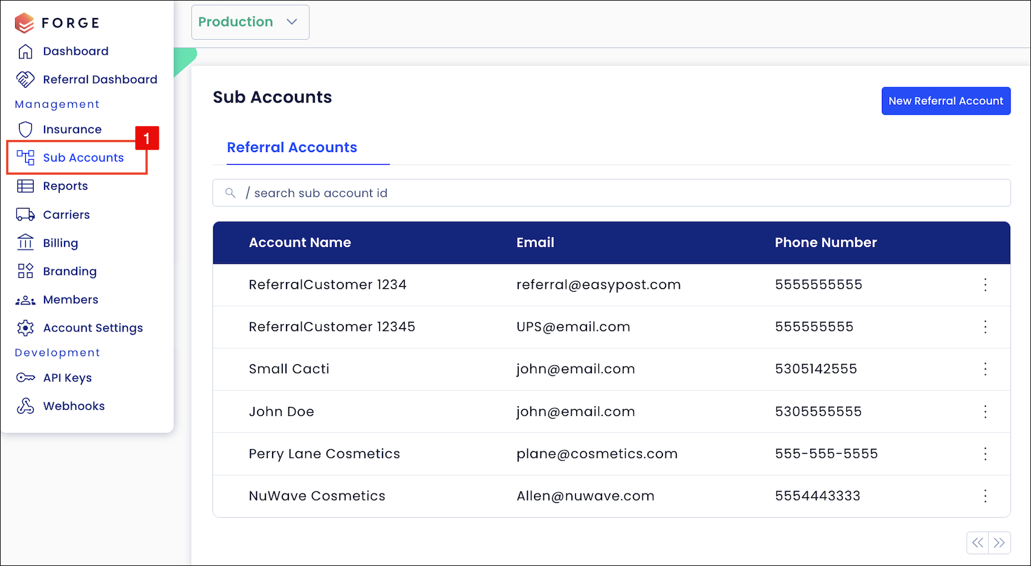Select the ReferralCustomer 12345 account name
1031x566 pixels.
pos(332,327)
